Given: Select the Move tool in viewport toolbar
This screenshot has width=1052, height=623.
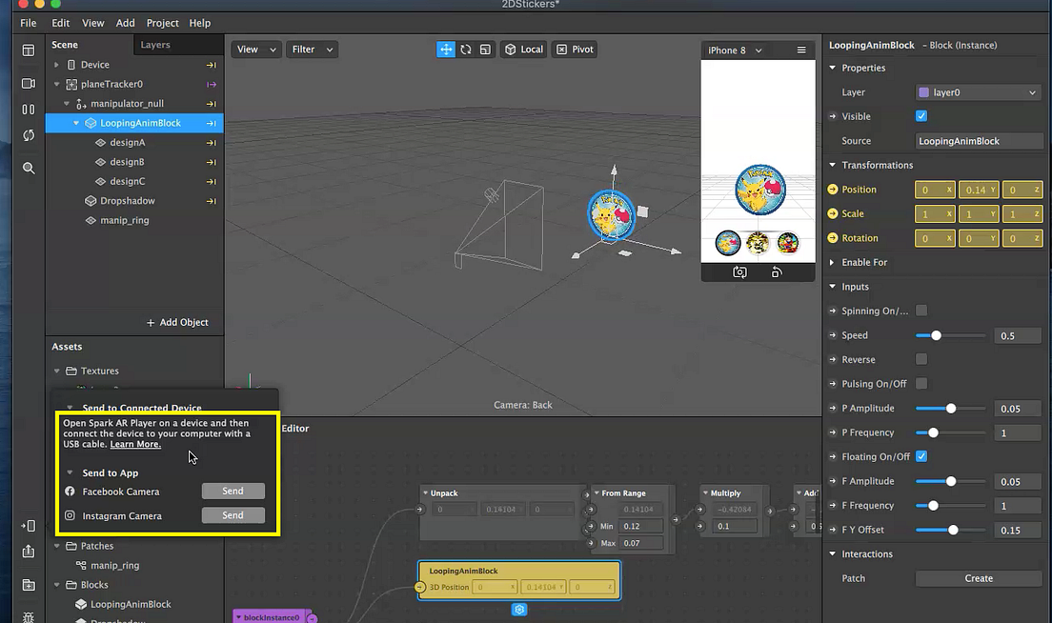Looking at the screenshot, I should tap(446, 49).
